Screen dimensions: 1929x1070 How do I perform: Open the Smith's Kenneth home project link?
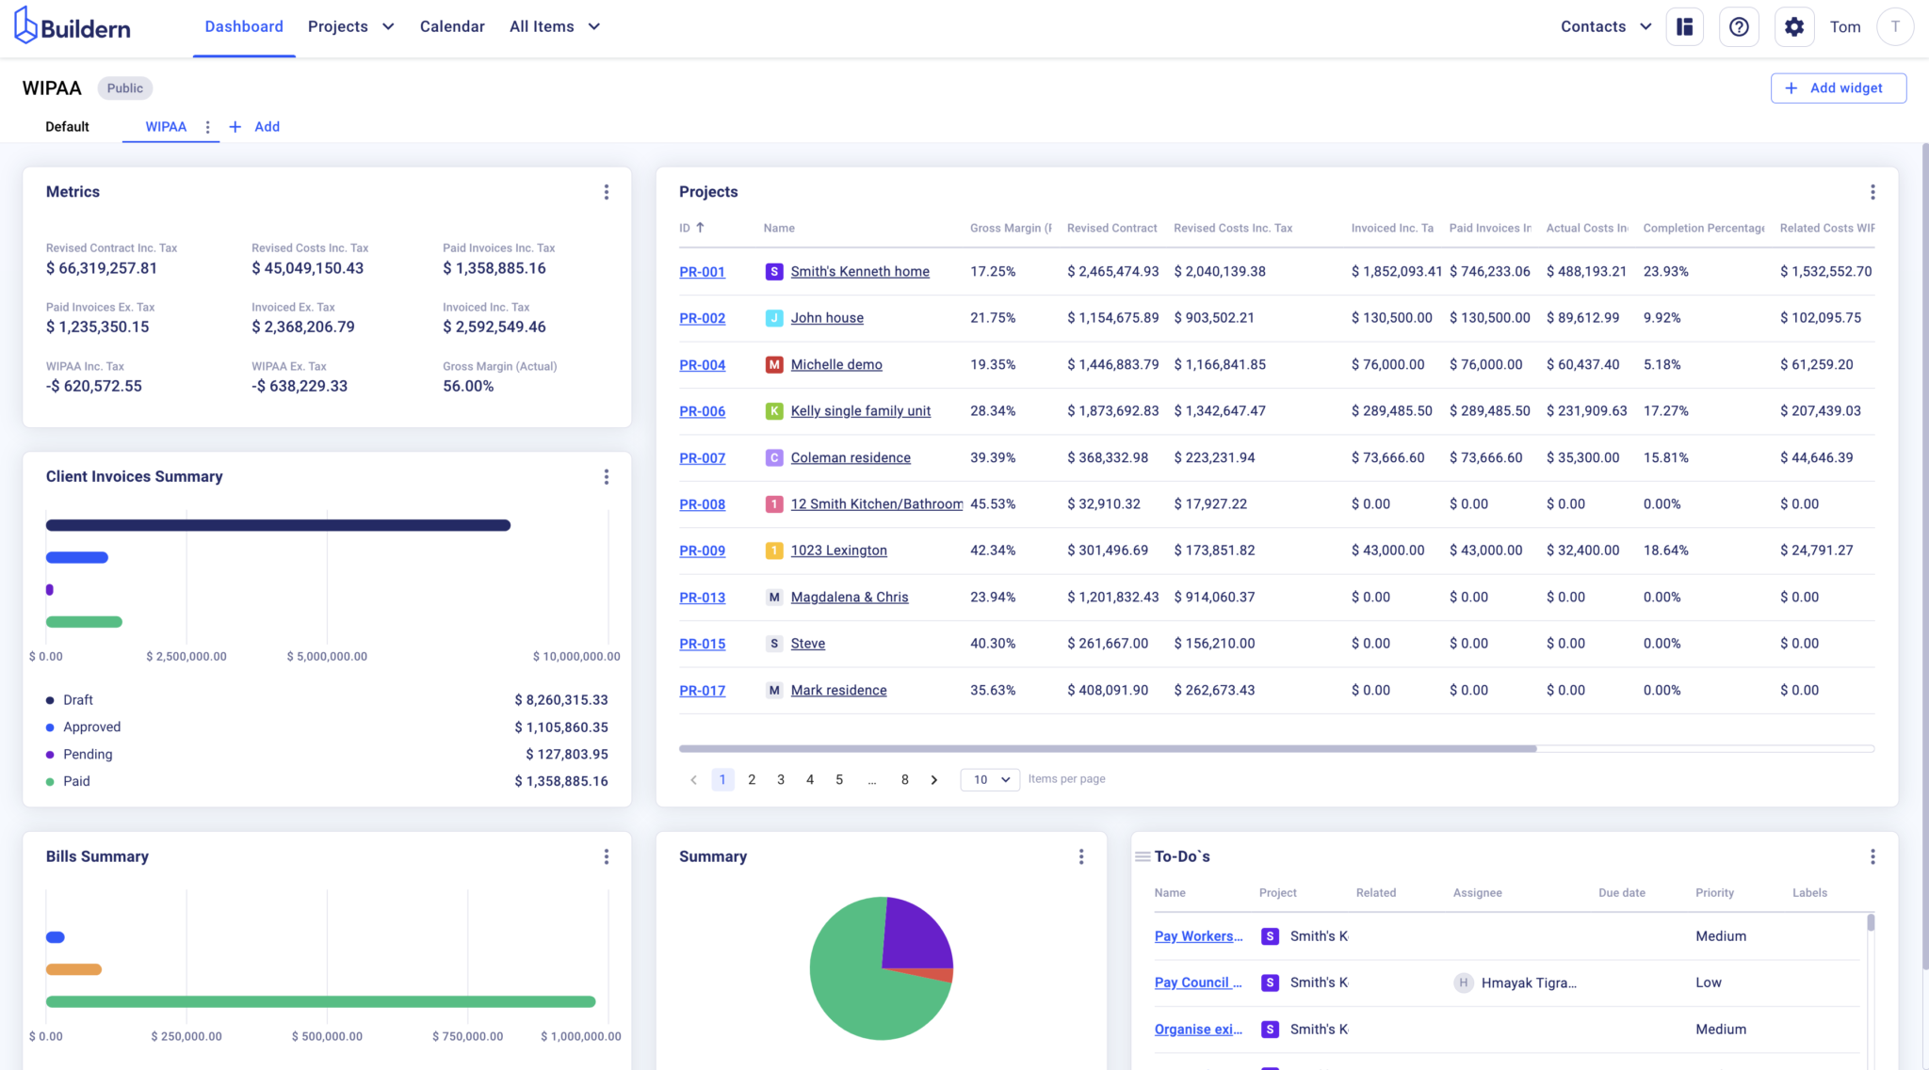[860, 271]
